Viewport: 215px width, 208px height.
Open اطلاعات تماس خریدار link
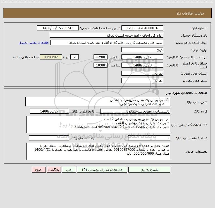point(34,43)
